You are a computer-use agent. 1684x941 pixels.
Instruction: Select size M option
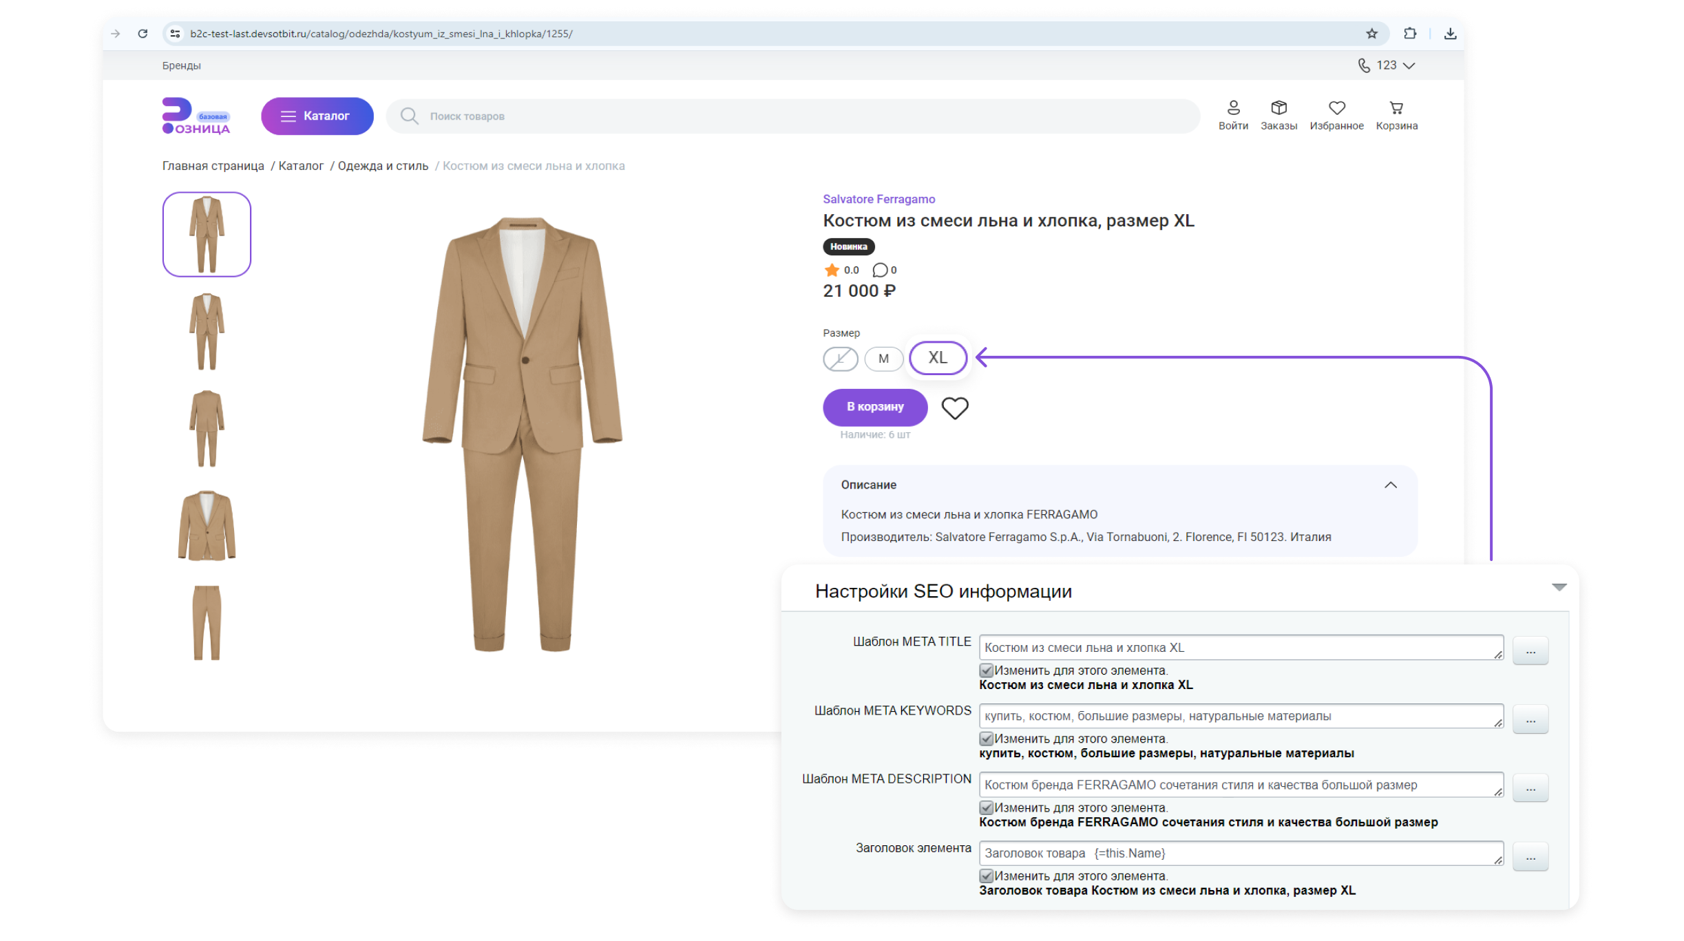pos(883,359)
